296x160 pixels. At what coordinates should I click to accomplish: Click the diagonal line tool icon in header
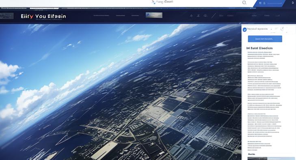(x=214, y=16)
